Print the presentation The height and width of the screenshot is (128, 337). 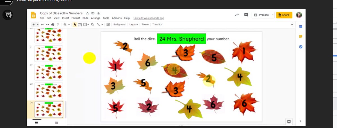pos(53,25)
